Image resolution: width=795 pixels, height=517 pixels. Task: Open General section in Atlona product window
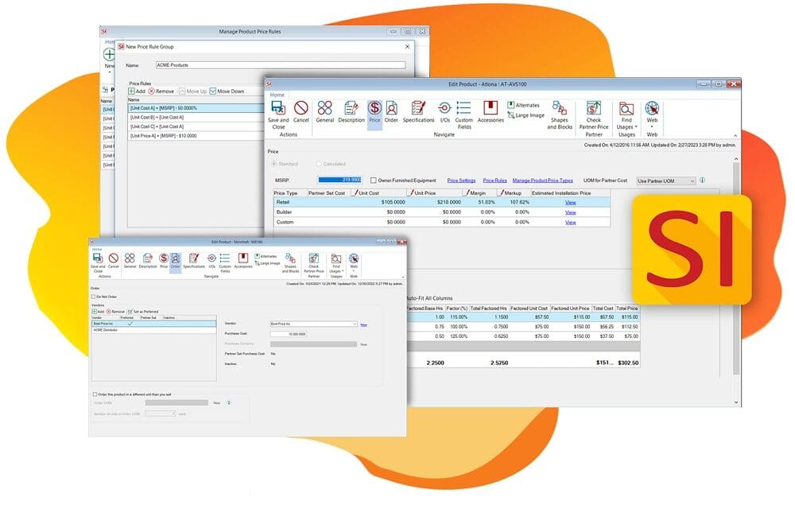pos(324,112)
